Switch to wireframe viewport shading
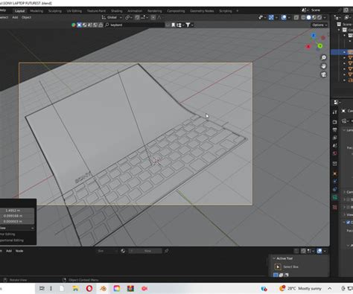Screen dimensions: 353x294 (x=303, y=17)
